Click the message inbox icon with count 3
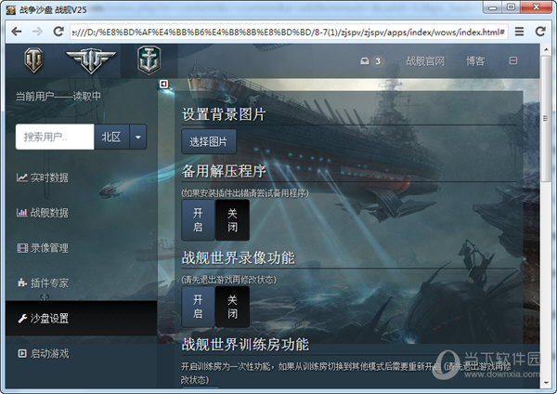557x394 pixels. click(x=370, y=61)
